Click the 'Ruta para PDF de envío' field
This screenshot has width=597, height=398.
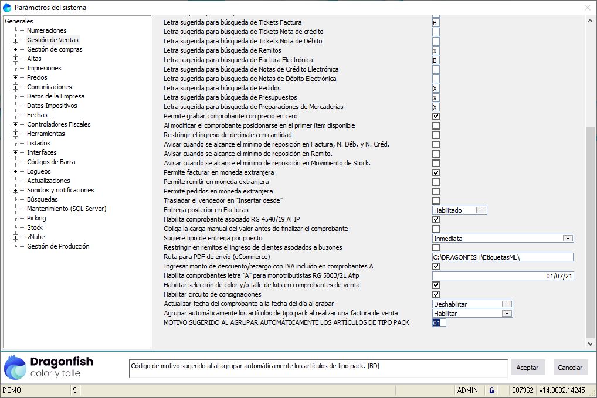[x=502, y=257]
